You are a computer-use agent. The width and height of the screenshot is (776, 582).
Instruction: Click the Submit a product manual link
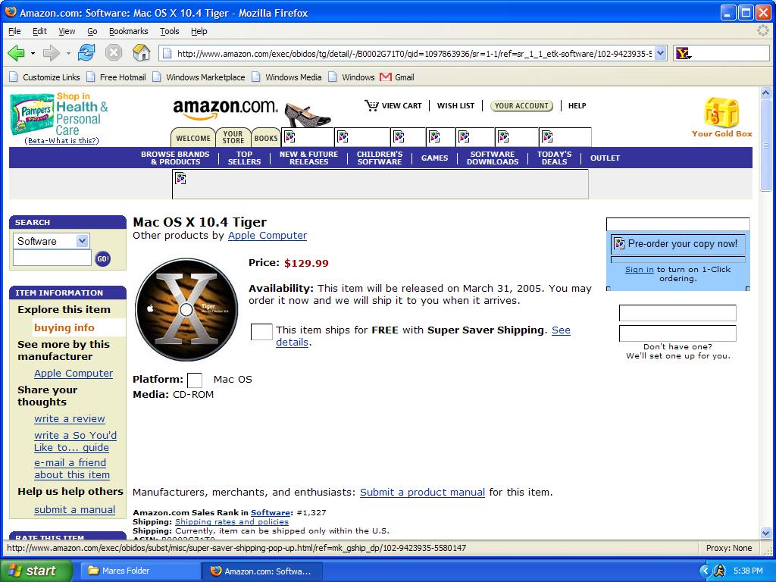[x=422, y=493]
